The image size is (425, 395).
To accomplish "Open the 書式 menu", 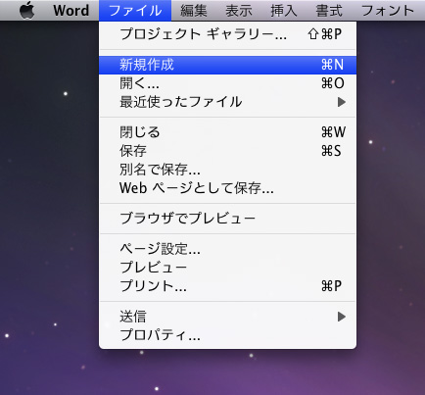I will [329, 10].
